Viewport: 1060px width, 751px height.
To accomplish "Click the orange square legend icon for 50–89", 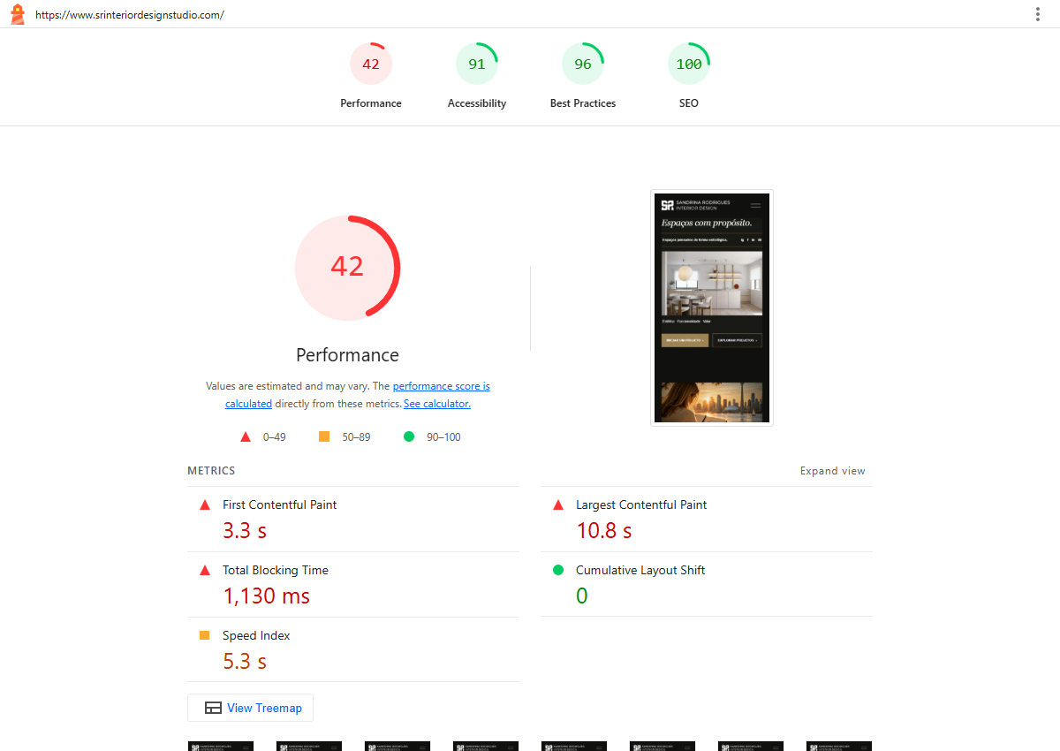I will [324, 436].
